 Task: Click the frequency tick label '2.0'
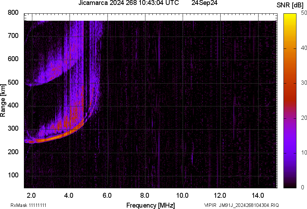tap(31, 196)
